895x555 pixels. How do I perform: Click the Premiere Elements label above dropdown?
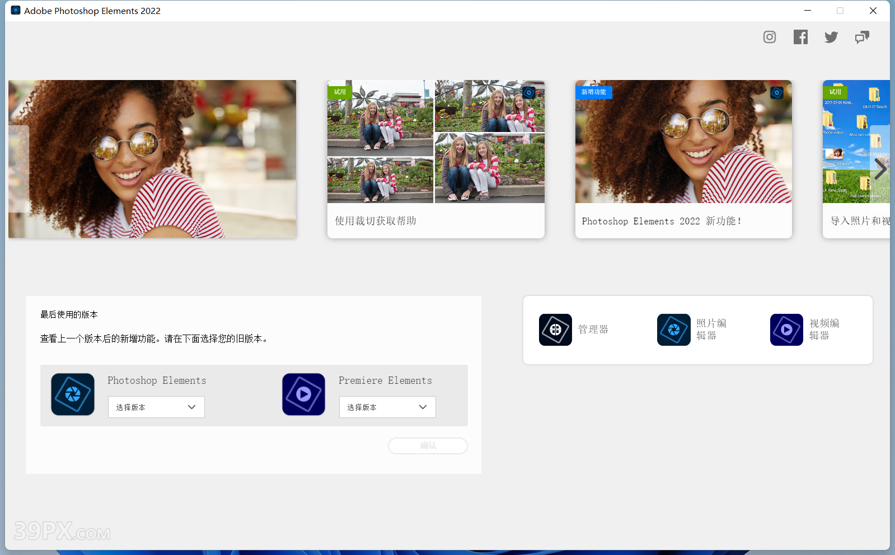[385, 380]
